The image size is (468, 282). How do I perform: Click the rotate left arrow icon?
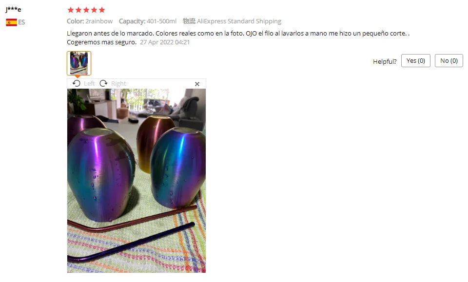coord(77,83)
